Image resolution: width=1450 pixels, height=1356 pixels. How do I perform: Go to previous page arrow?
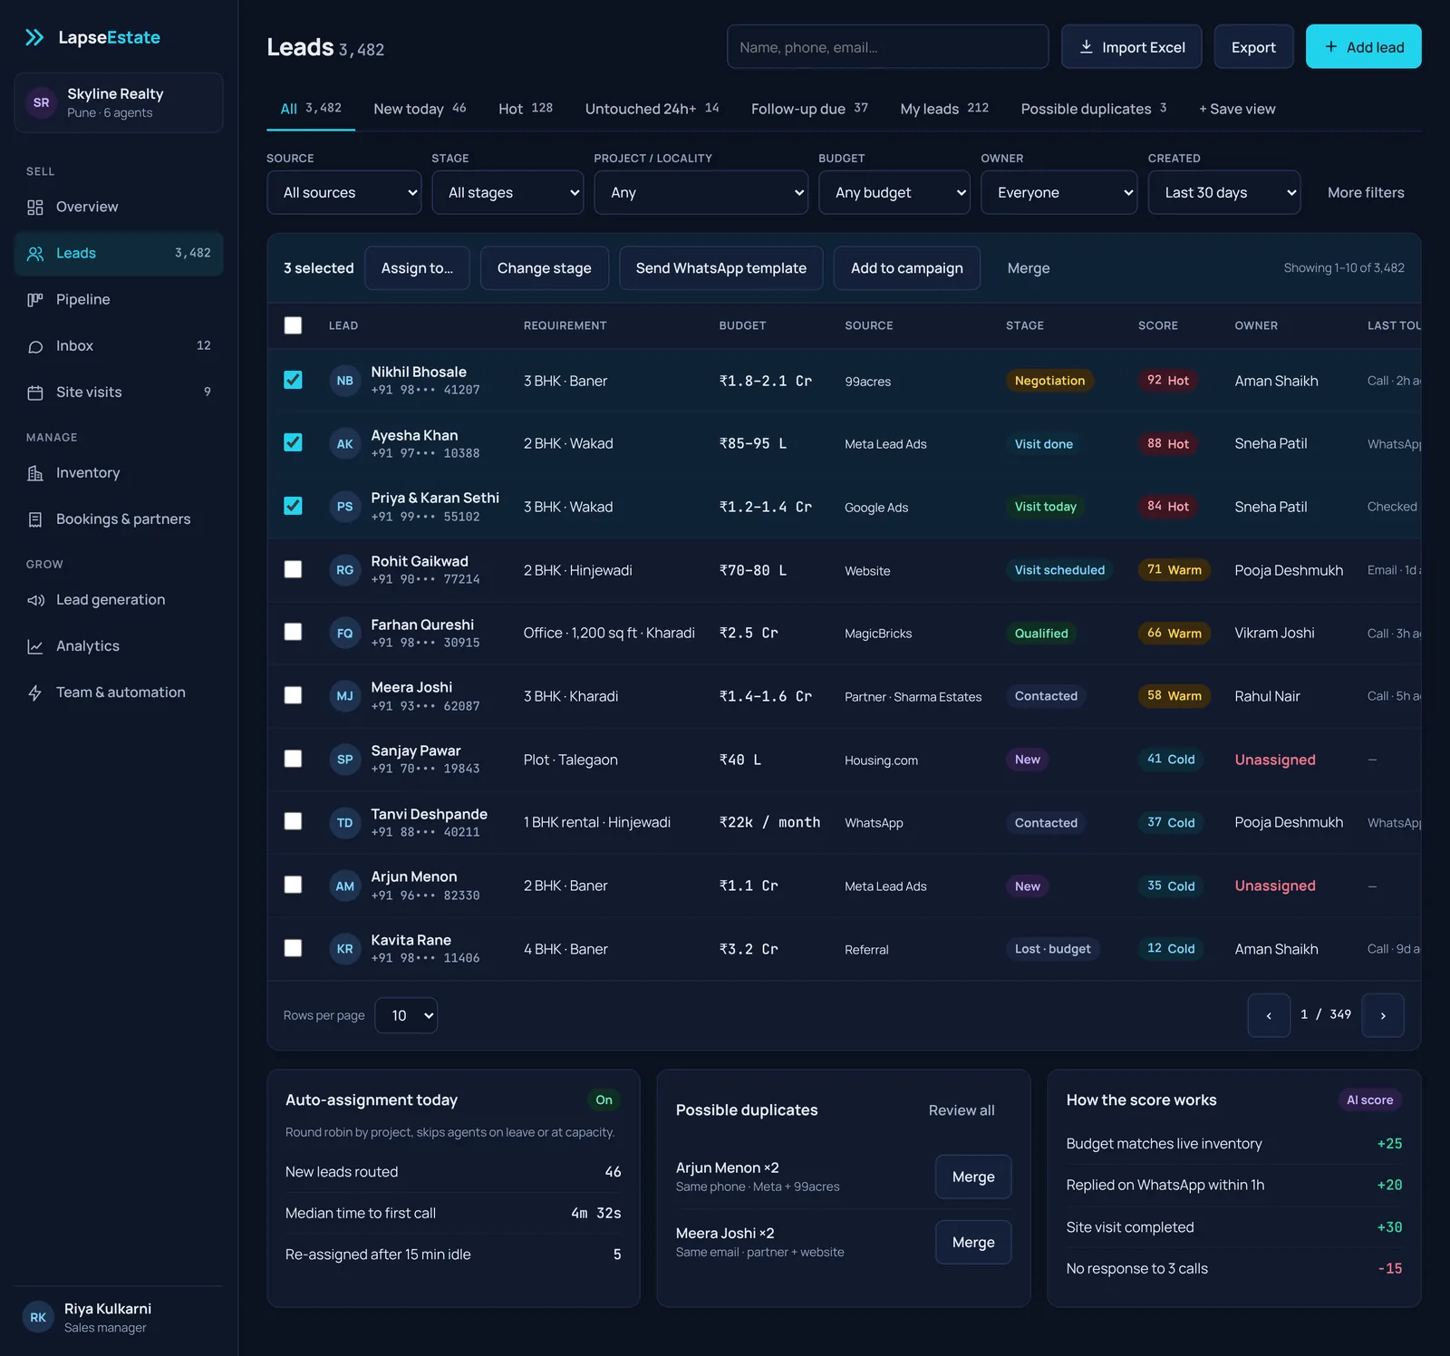pyautogui.click(x=1269, y=1015)
